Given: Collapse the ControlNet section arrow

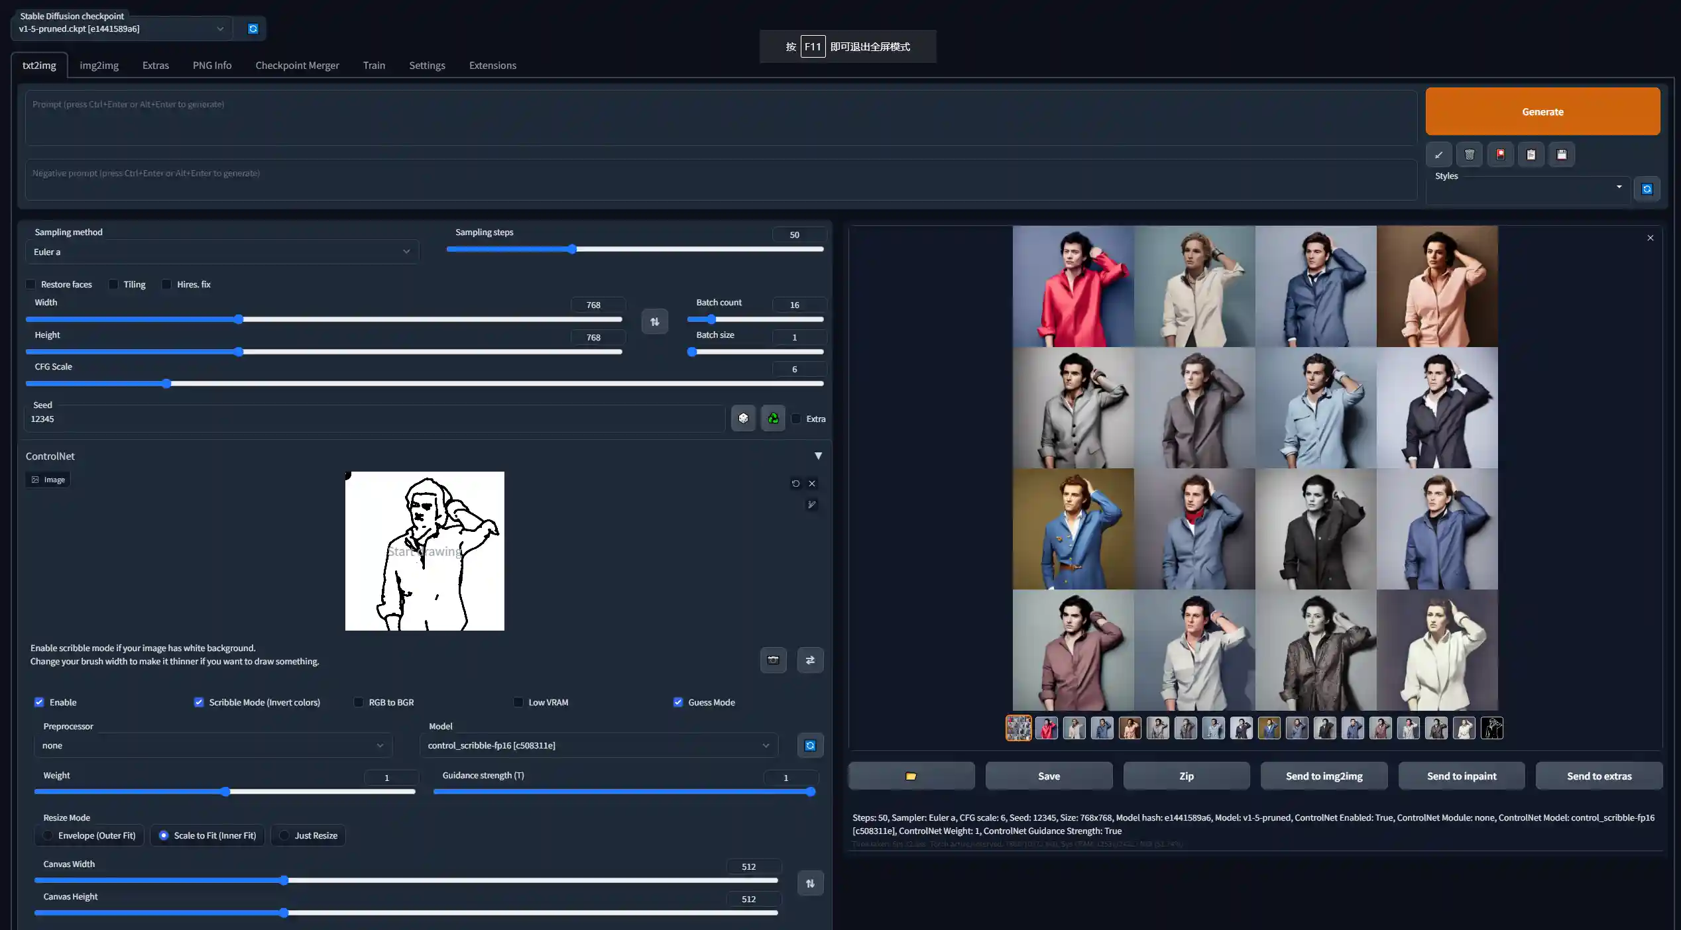Looking at the screenshot, I should (x=818, y=456).
